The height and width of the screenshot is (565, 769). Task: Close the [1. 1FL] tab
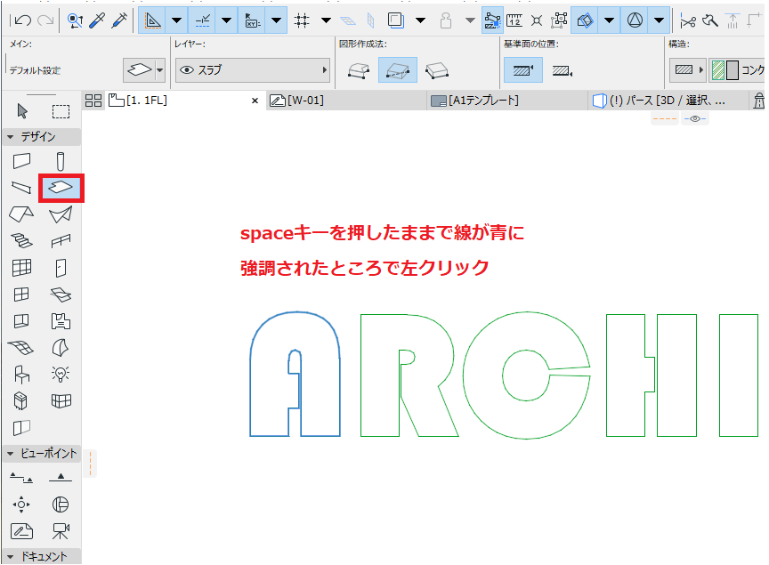click(255, 101)
